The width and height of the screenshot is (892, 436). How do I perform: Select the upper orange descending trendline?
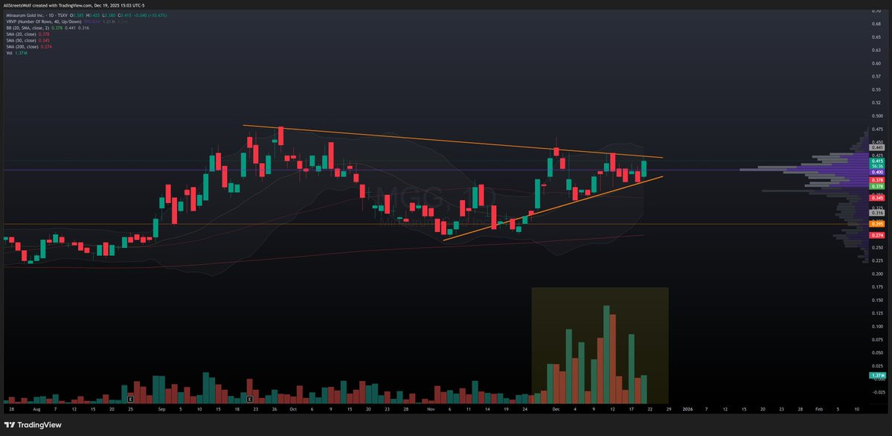tap(452, 141)
